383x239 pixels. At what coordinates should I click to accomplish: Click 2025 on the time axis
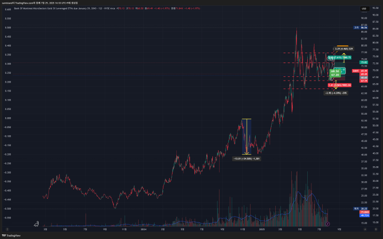(261, 229)
